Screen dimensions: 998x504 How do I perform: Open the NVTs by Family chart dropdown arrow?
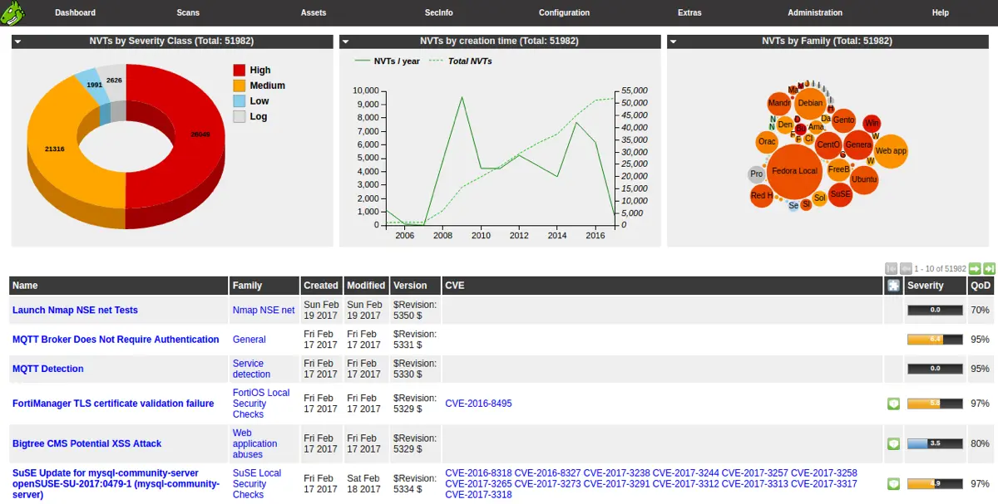[674, 41]
